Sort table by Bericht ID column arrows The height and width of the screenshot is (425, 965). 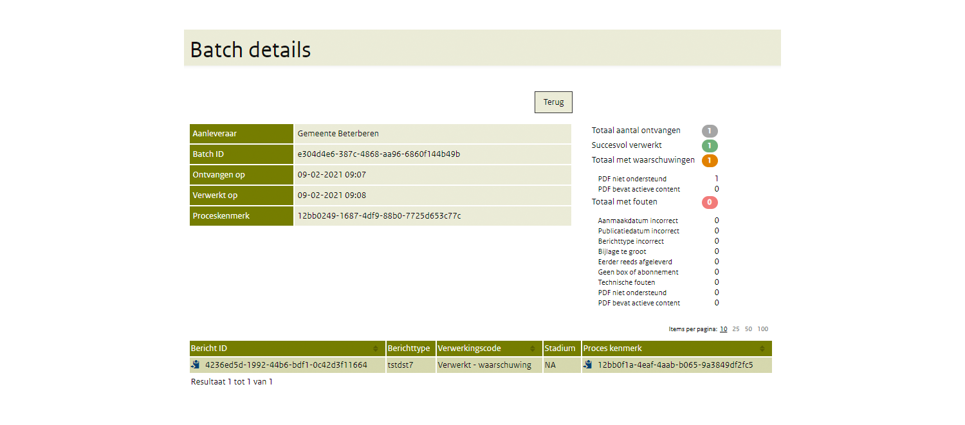[x=376, y=348]
